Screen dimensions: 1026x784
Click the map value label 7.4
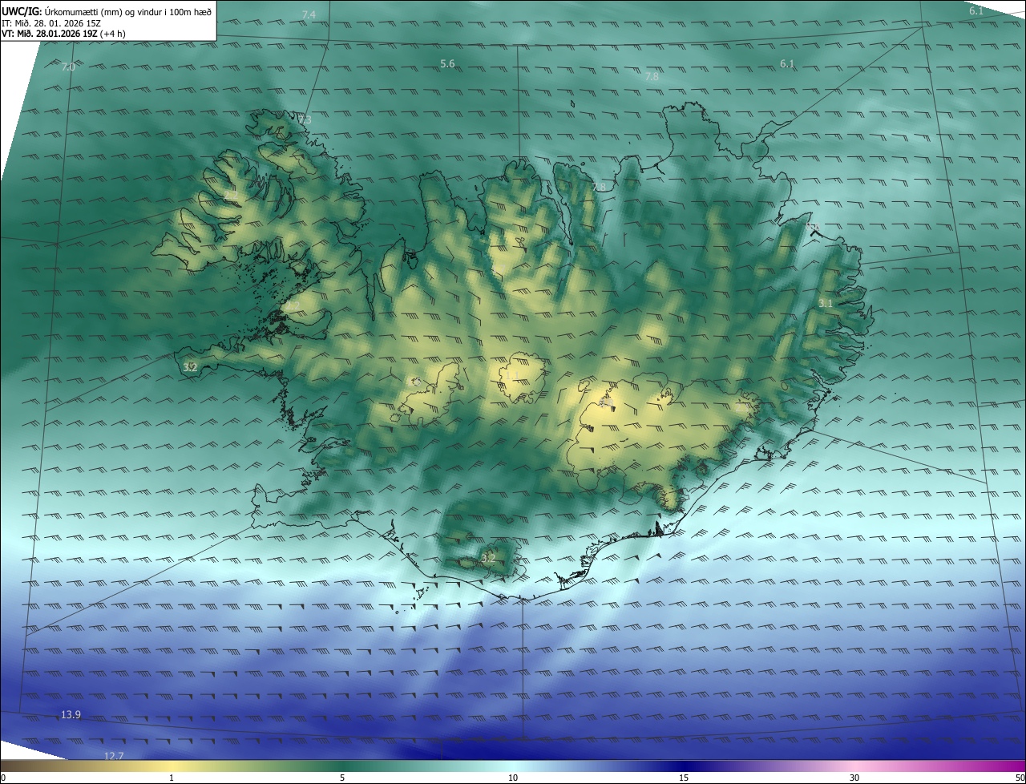(x=309, y=15)
